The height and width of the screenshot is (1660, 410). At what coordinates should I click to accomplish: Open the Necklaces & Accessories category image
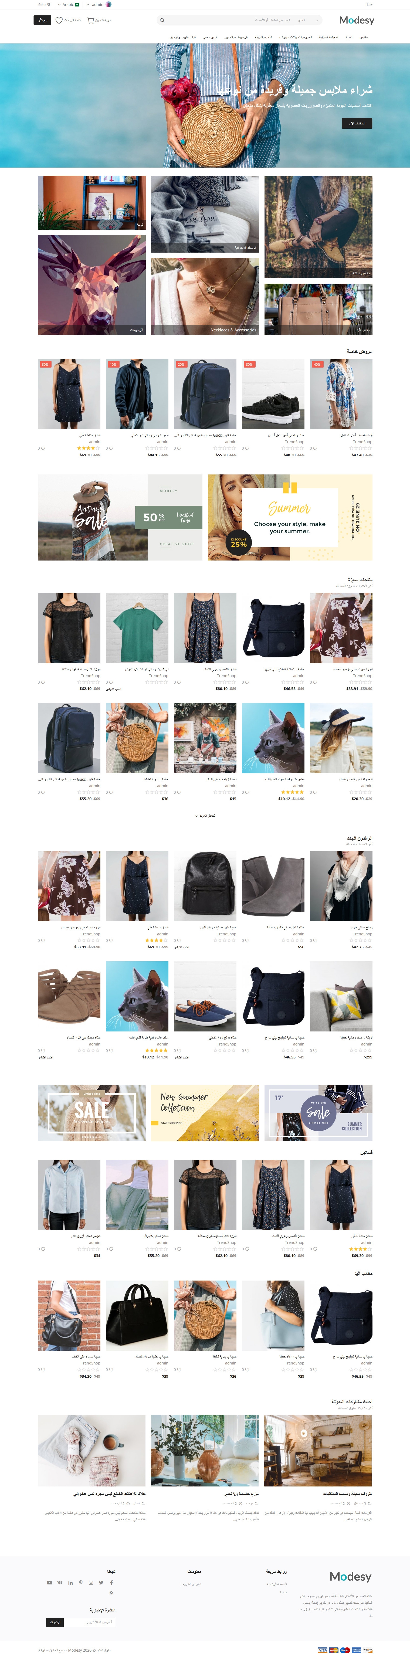click(205, 296)
